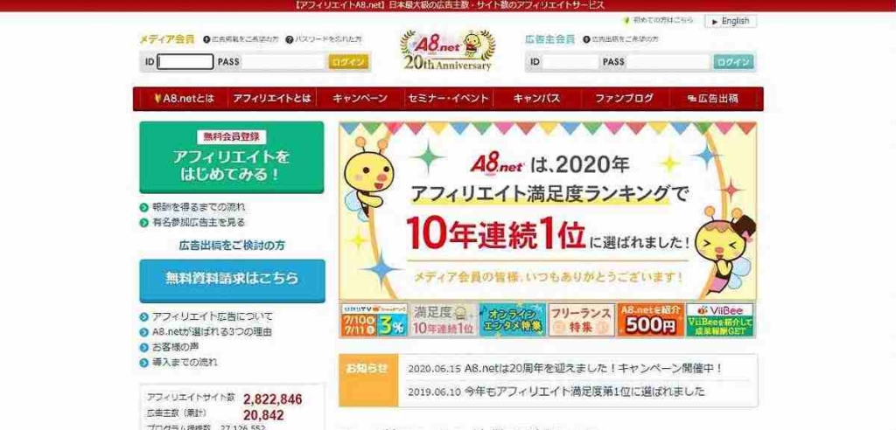Click the A8.net 20th Anniversary logo
Viewport: 896px width, 430px height.
(447, 50)
